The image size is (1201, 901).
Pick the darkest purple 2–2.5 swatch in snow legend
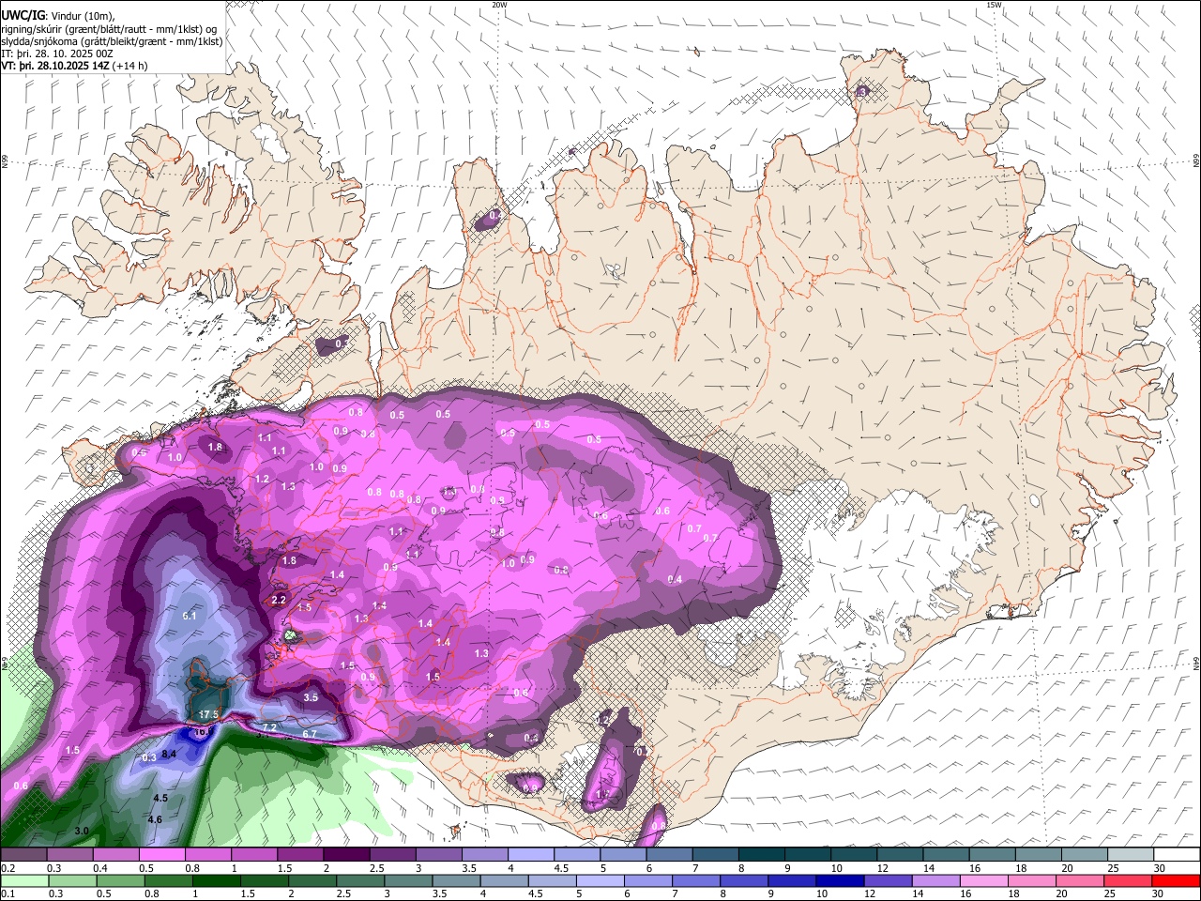point(346,854)
